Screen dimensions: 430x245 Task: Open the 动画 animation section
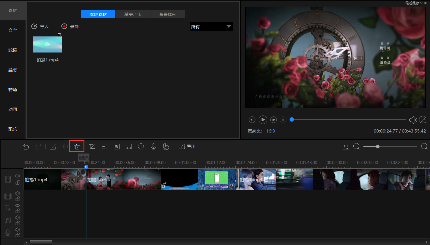point(13,110)
